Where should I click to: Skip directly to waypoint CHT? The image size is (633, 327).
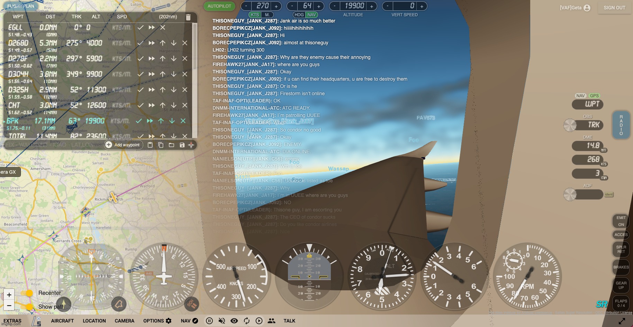(x=152, y=105)
